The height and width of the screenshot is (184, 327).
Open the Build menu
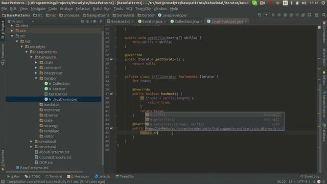tap(97, 9)
